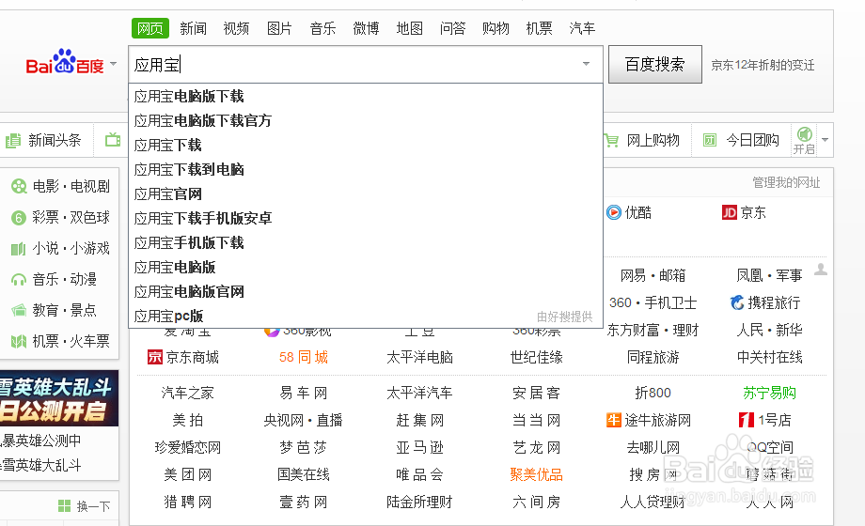
Task: Switch to the 微博 search tab
Action: pyautogui.click(x=367, y=28)
